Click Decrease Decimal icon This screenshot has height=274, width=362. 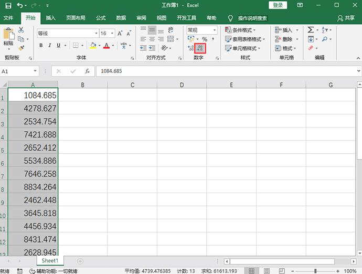pyautogui.click(x=200, y=48)
